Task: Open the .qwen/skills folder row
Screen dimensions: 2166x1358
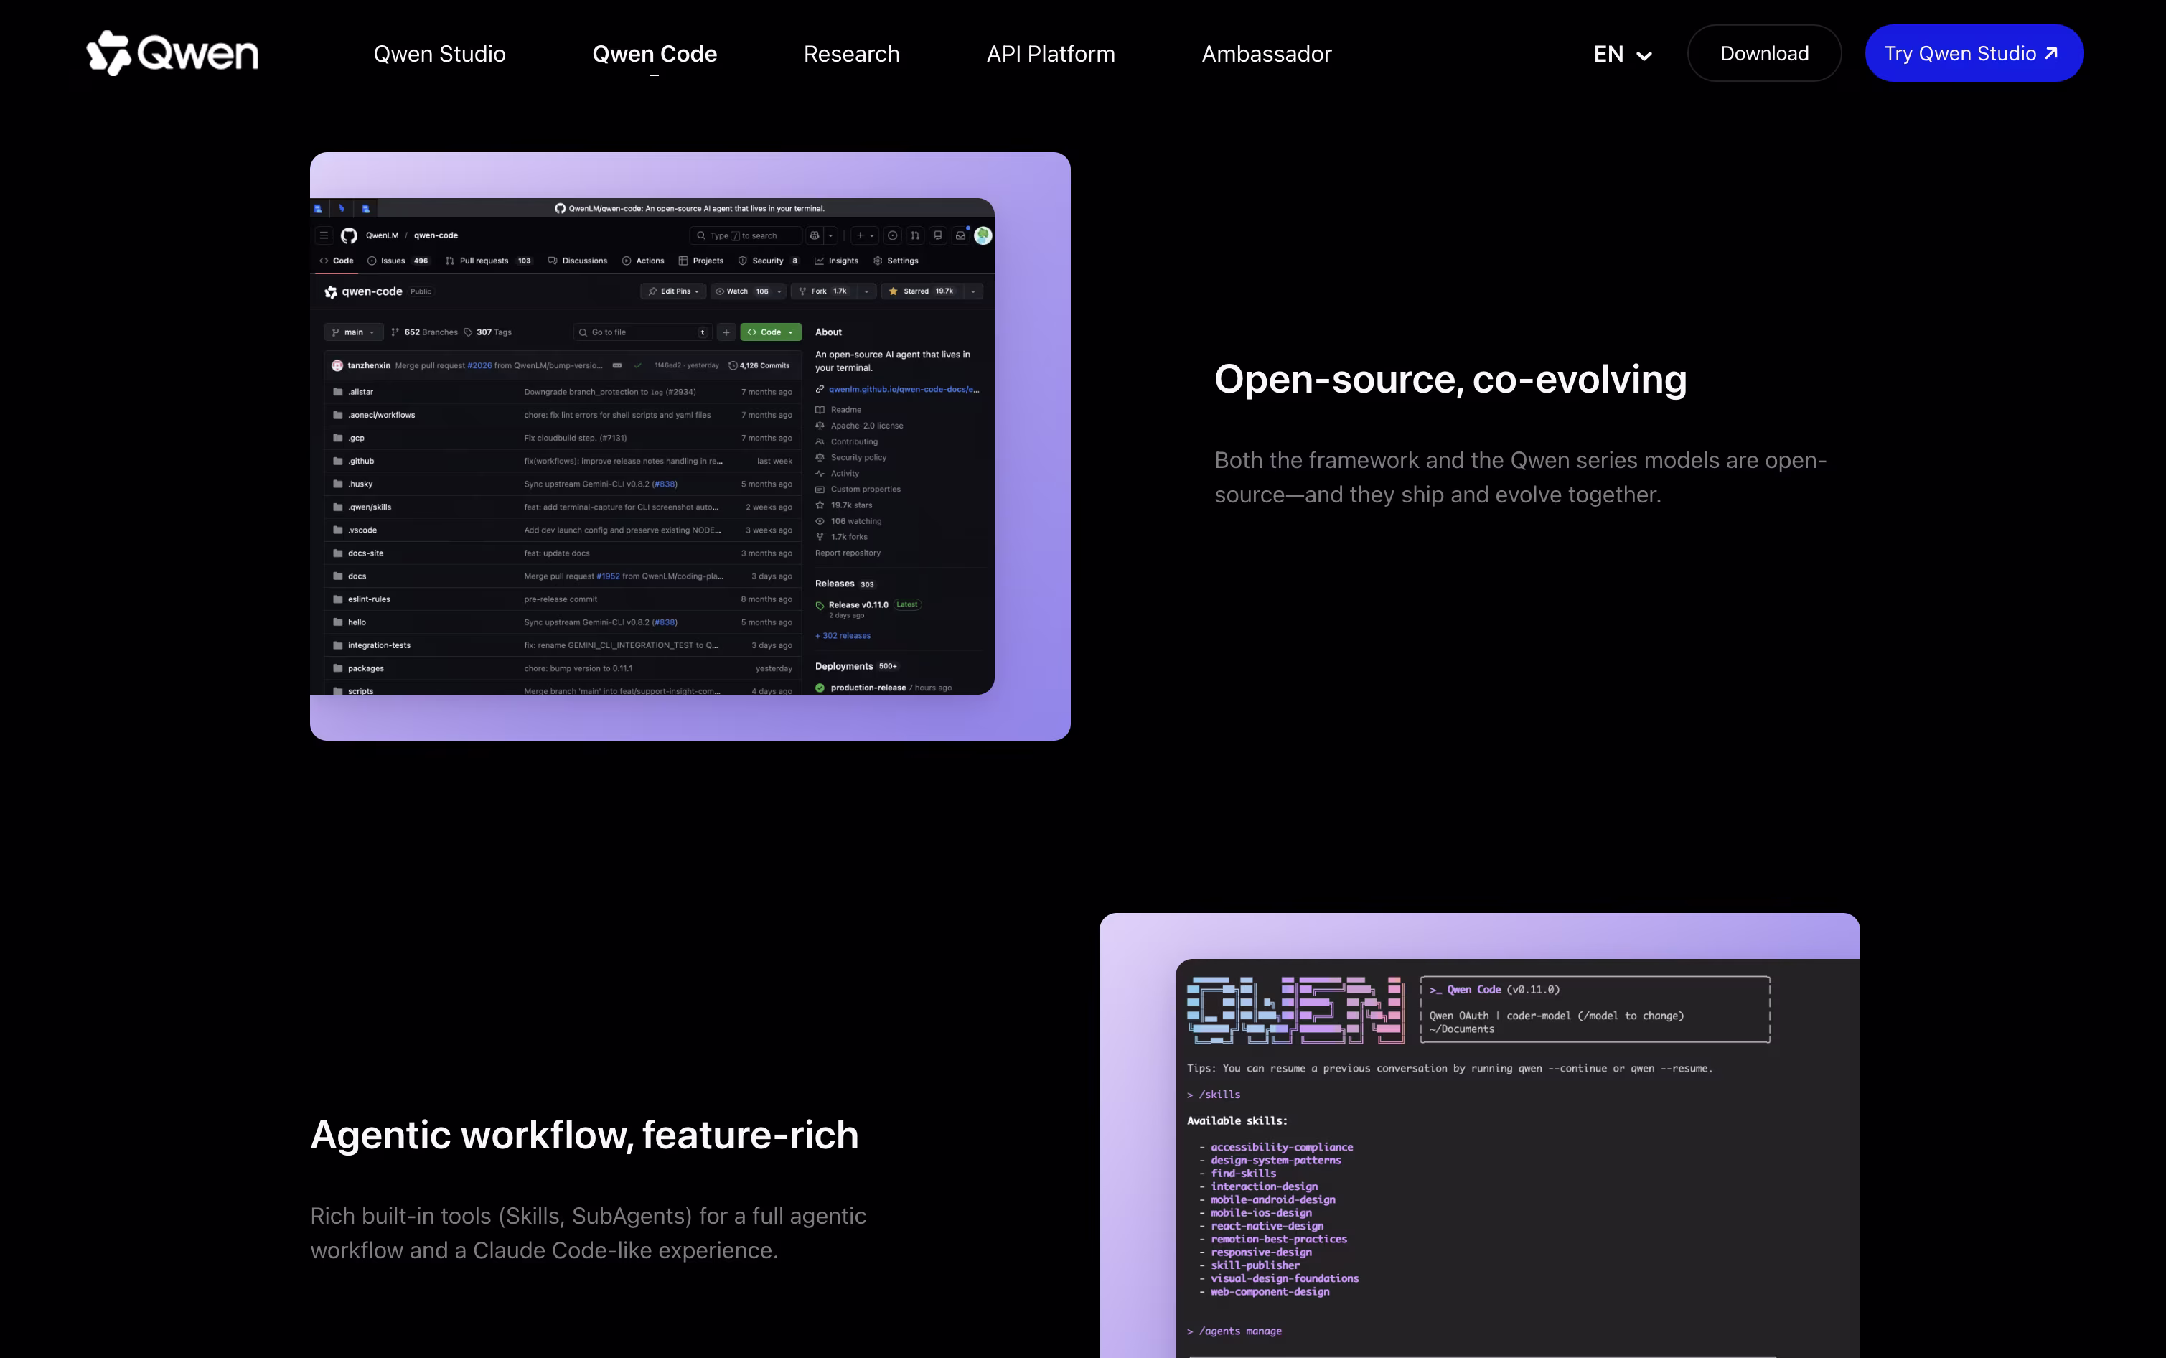Action: coord(562,507)
